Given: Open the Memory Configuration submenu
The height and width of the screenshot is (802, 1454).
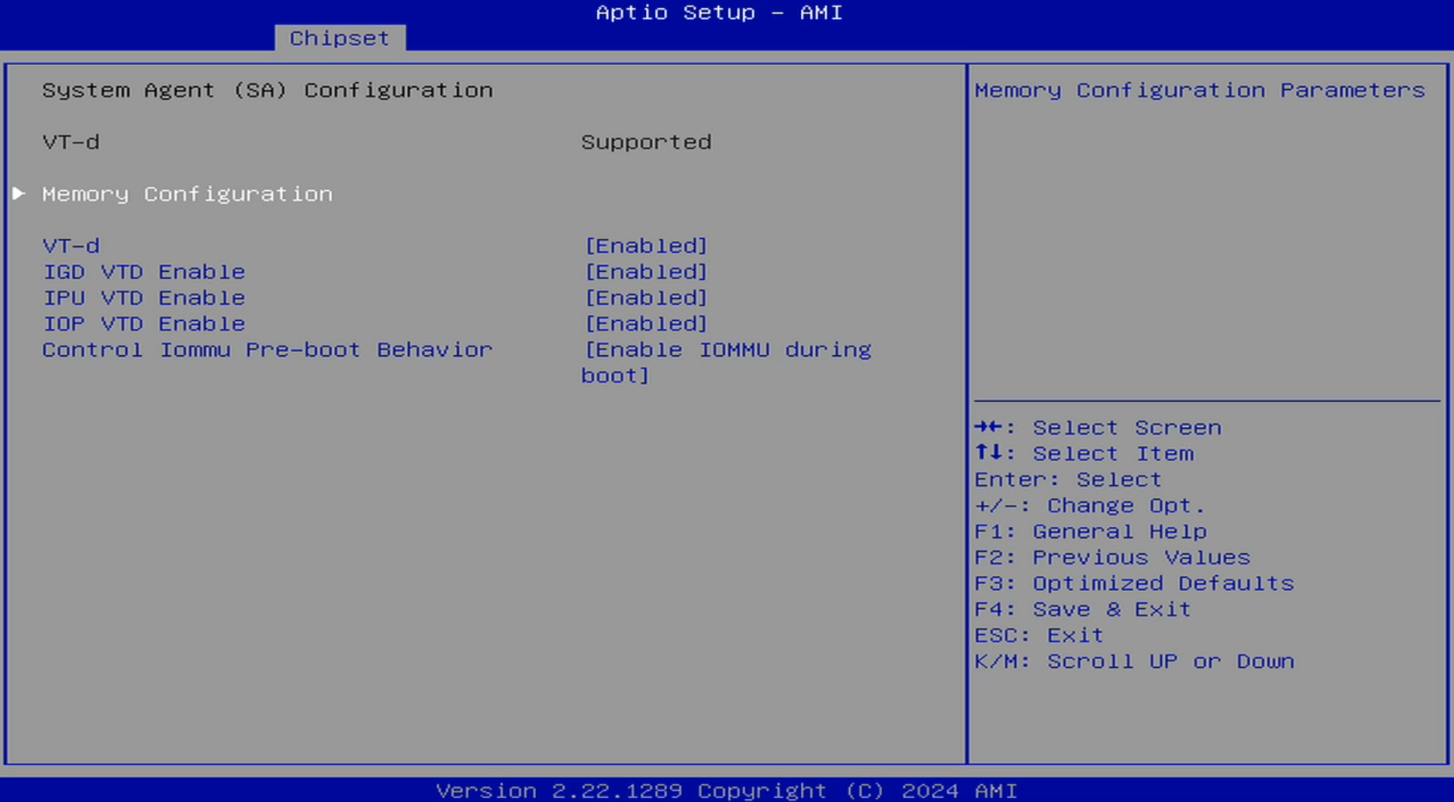Looking at the screenshot, I should [187, 194].
